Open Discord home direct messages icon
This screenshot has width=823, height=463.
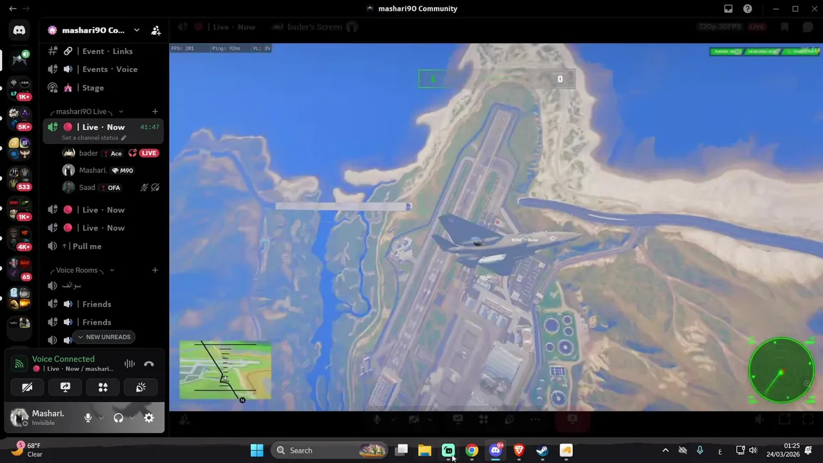pos(19,30)
